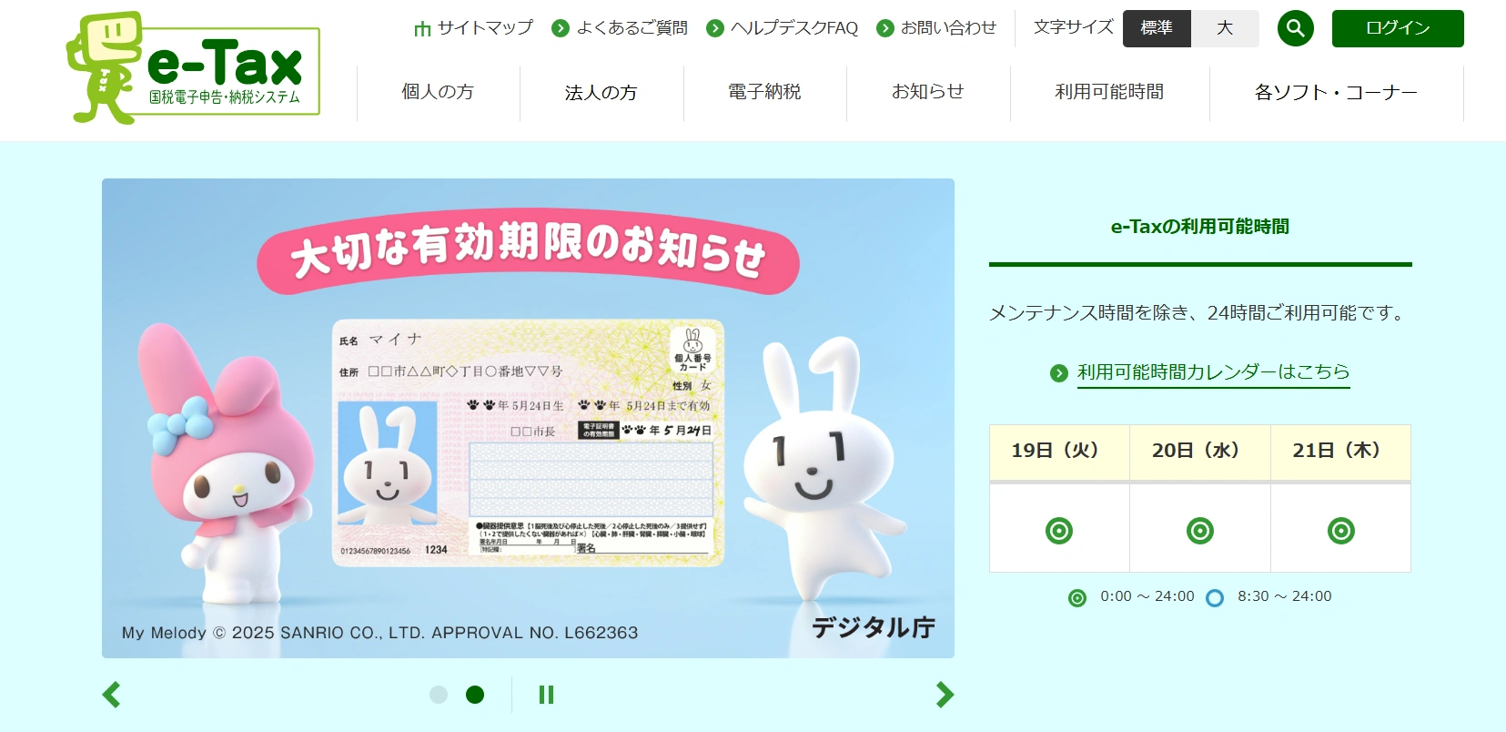This screenshot has height=732, width=1506.
Task: Click the 21日（木） date header
Action: (x=1341, y=452)
